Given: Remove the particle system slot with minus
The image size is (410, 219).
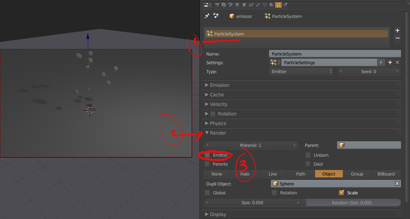Looking at the screenshot, I should (398, 38).
